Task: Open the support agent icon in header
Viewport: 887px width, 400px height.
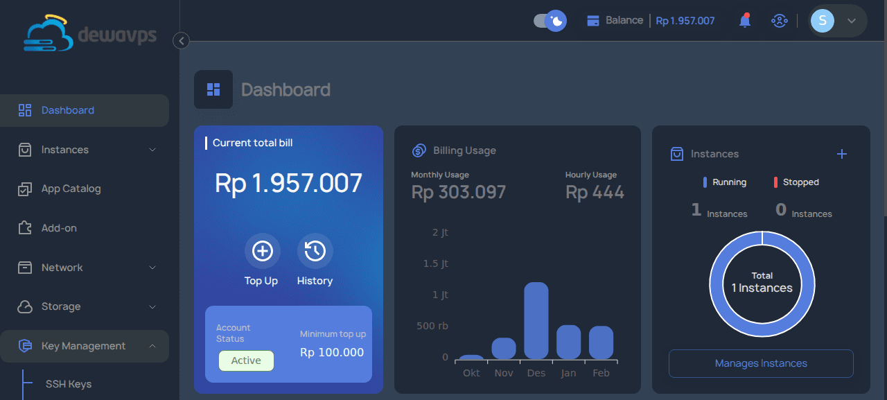Action: point(780,21)
